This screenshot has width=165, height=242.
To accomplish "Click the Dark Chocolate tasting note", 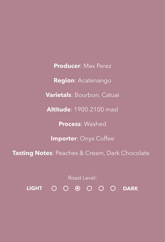I will coord(128,153).
